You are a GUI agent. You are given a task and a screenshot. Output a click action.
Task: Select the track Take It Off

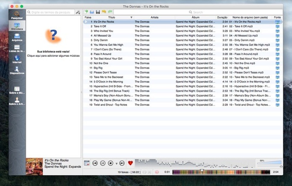tap(100, 26)
